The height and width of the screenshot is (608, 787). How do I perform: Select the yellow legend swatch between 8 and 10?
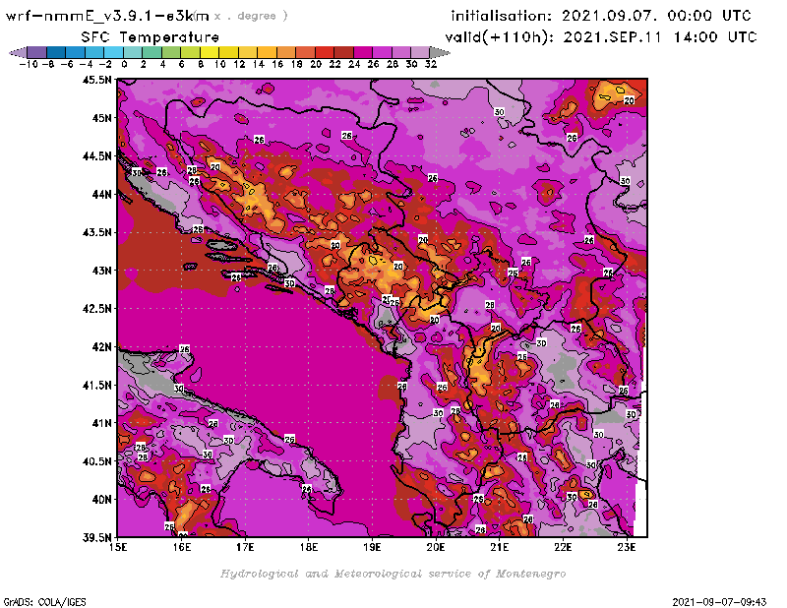click(209, 53)
